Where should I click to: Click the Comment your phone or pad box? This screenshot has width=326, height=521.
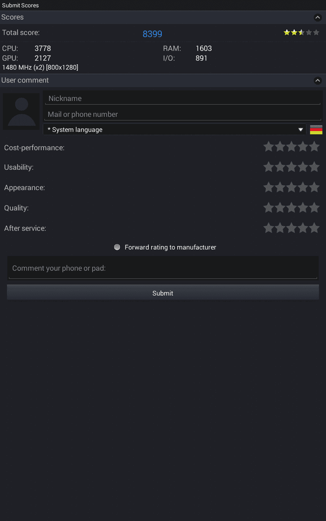[163, 268]
